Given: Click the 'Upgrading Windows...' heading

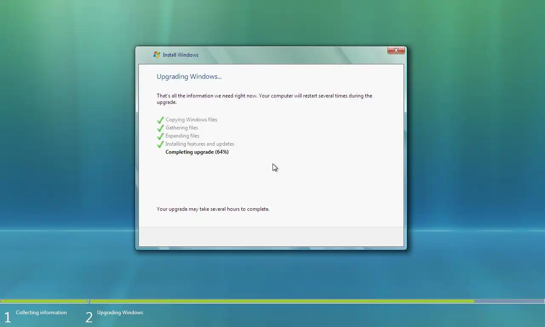Looking at the screenshot, I should point(189,77).
